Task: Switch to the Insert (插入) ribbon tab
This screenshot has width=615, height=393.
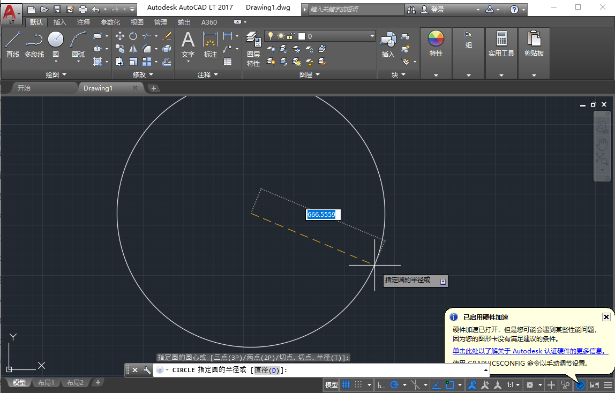Action: click(x=59, y=22)
